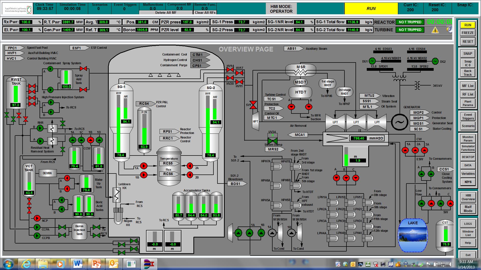The image size is (481, 270).
Task: Open the MF List
Action: click(x=468, y=86)
